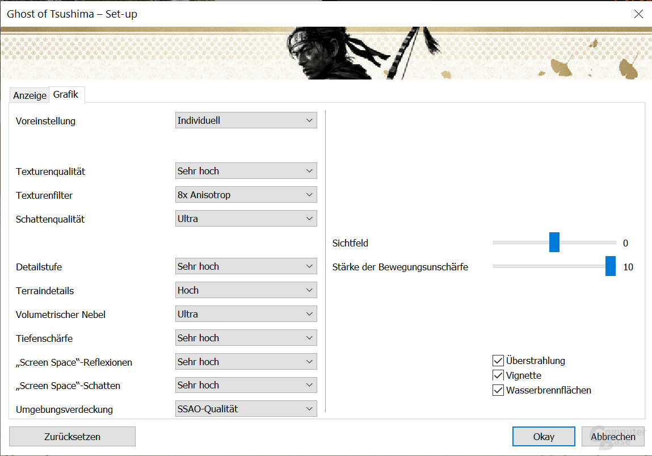Click the Sichtfeld slider handle
652x456 pixels.
pyautogui.click(x=554, y=242)
